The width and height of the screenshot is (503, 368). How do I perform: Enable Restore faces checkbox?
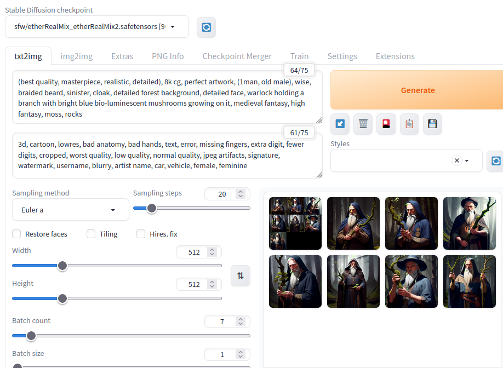coord(16,234)
